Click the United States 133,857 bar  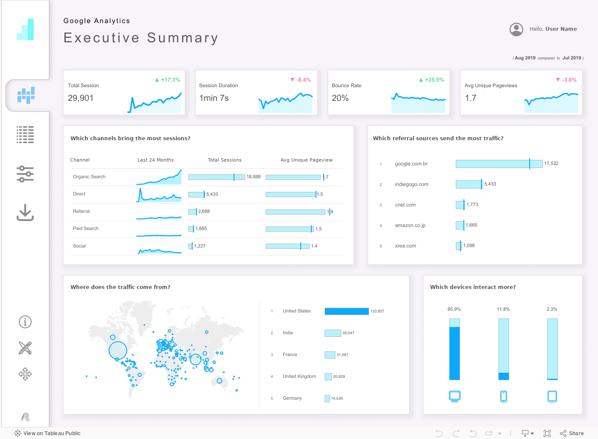[346, 311]
